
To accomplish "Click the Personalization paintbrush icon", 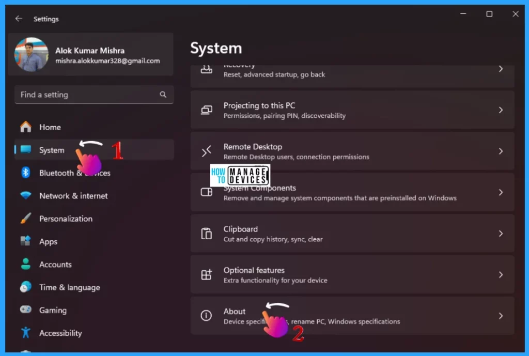I will point(25,219).
